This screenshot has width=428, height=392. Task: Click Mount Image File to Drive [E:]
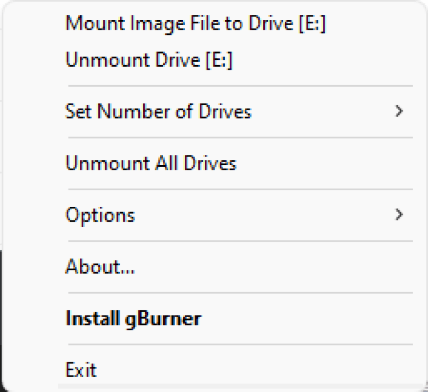point(196,24)
